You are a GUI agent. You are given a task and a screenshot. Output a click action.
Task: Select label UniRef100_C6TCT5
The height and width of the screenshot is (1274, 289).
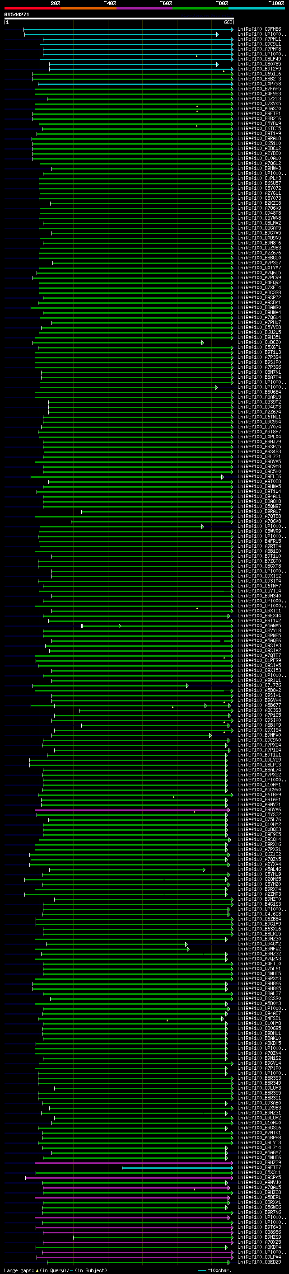point(259,129)
